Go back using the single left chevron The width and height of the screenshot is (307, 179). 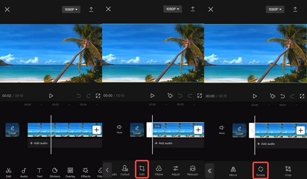(x=107, y=169)
